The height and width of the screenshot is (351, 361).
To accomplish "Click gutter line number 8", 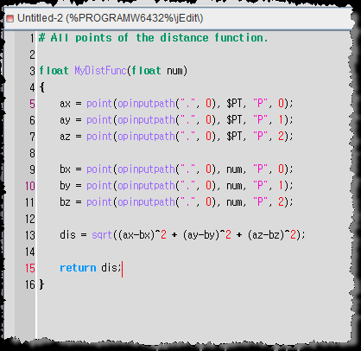I will pos(32,153).
